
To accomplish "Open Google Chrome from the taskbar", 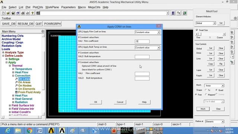I will coord(30,131).
